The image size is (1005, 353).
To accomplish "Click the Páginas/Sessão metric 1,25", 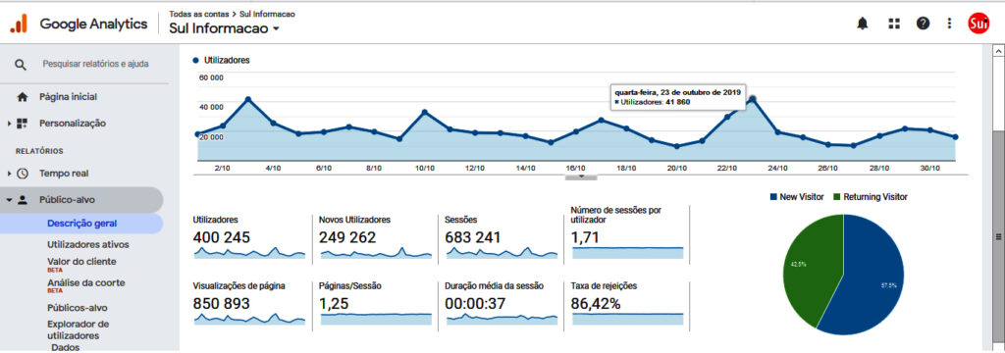I will click(334, 304).
